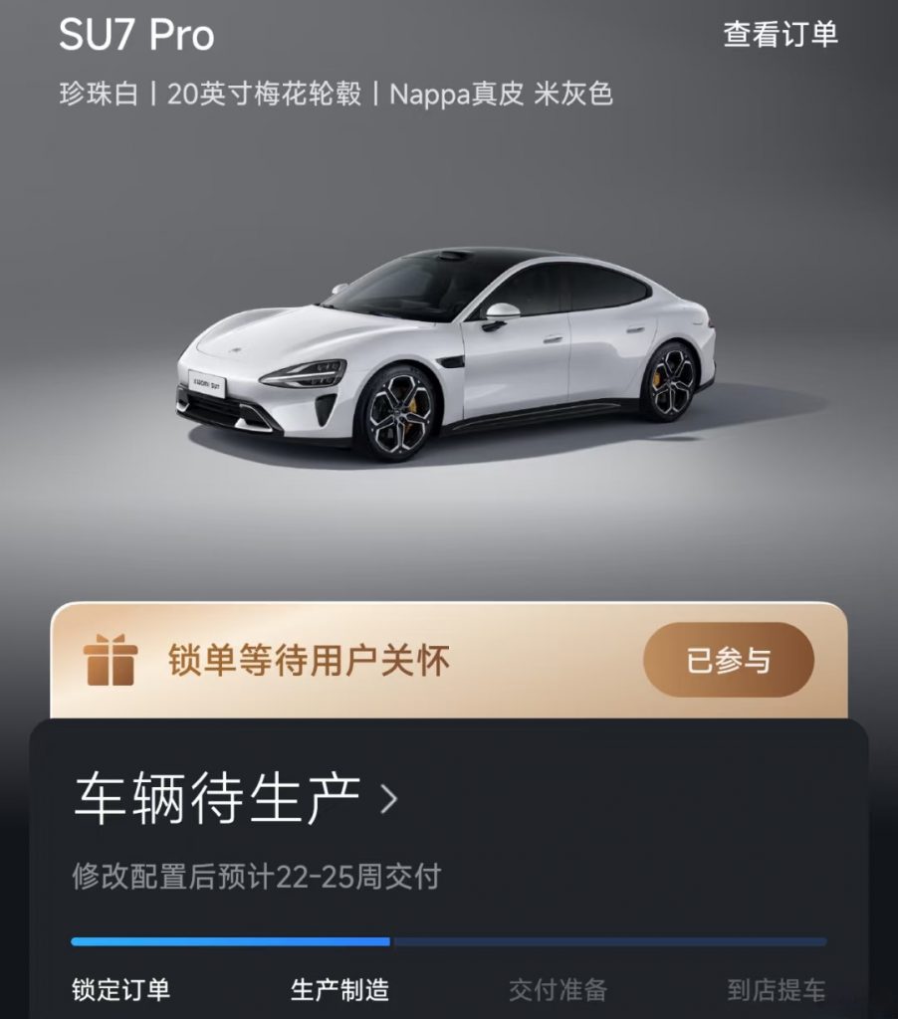Screen dimensions: 898x1019
Task: Select the 到店提车 stage label
Action: tap(777, 990)
